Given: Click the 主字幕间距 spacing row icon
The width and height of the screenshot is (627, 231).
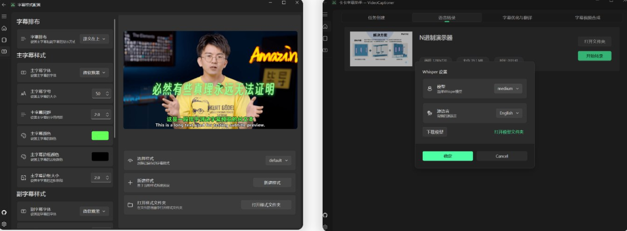Looking at the screenshot, I should (23, 114).
